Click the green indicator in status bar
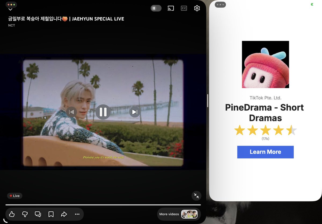The image size is (322, 224). tap(312, 4)
